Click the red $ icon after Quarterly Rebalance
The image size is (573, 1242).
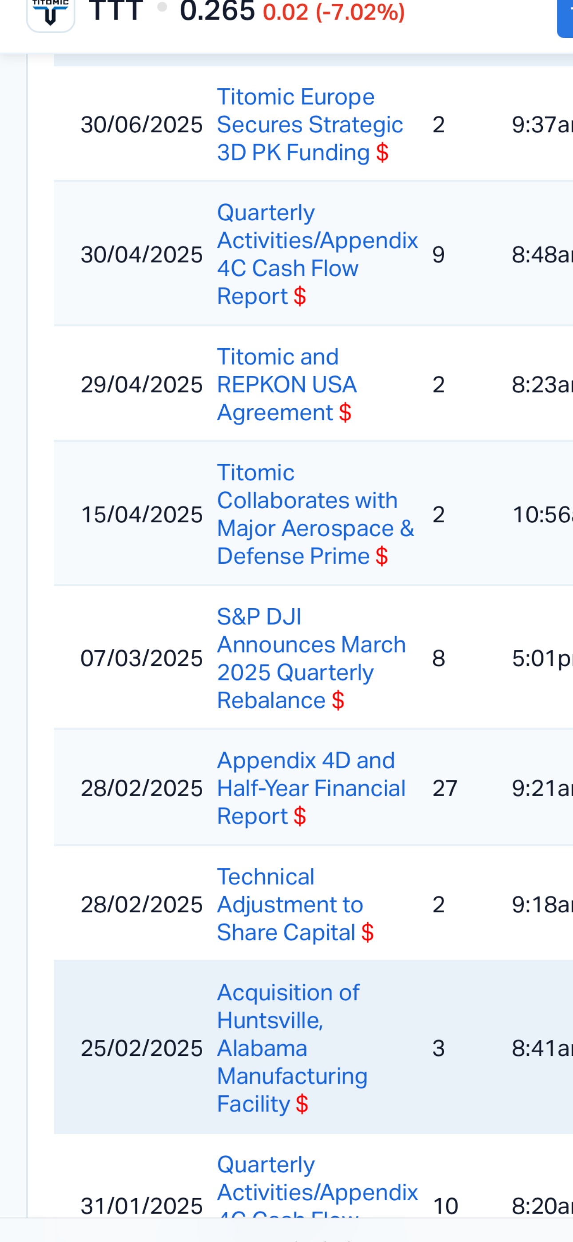[338, 701]
